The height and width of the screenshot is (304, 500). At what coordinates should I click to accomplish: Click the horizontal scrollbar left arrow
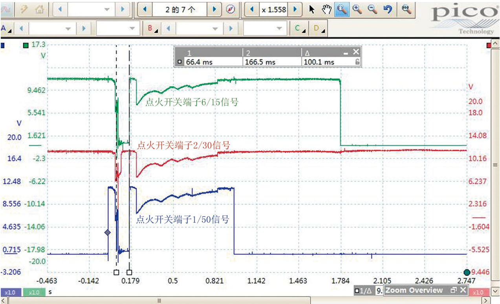[4, 300]
